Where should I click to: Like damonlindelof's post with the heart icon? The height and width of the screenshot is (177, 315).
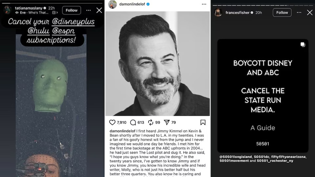(112, 122)
